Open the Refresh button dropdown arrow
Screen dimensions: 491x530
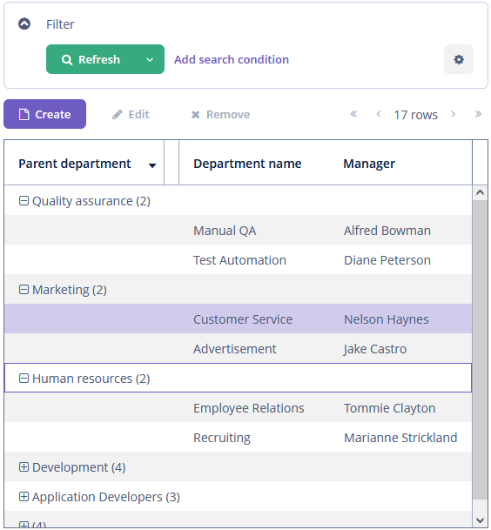tap(150, 59)
